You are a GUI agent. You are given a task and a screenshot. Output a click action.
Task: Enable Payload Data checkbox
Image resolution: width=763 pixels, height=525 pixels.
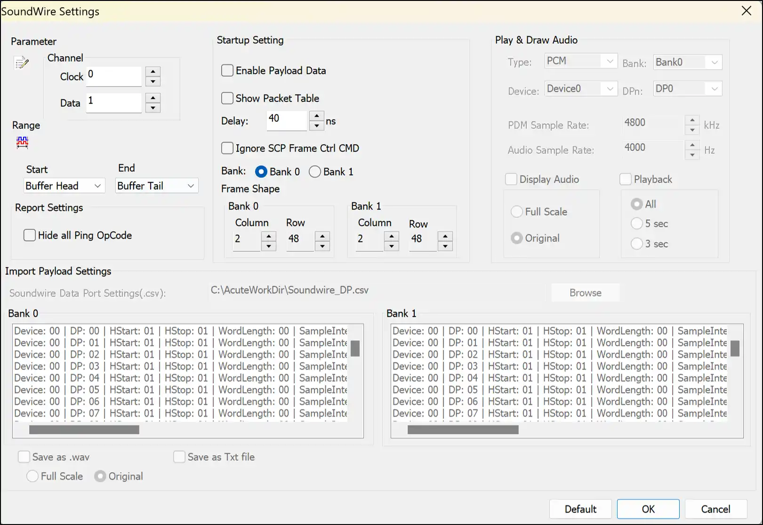pyautogui.click(x=227, y=71)
